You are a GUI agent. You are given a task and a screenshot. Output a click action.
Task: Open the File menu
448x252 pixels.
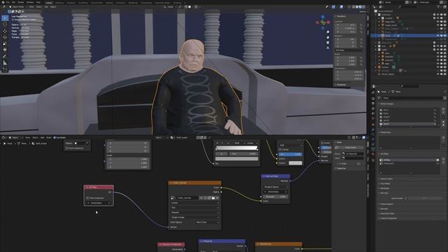(8, 2)
